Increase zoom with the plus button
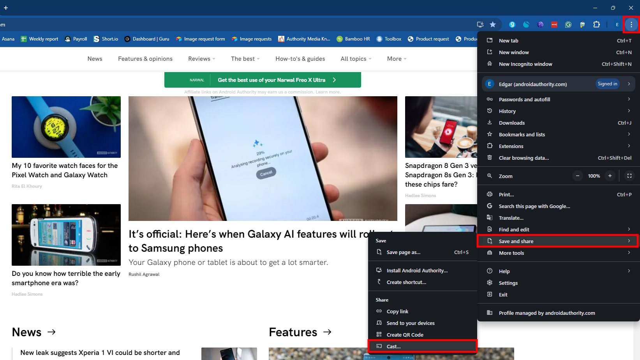The image size is (640, 360). [610, 176]
